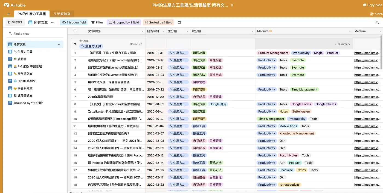Image resolution: width=383 pixels, height=193 pixels.
Task: Open the row height icon
Action: pyautogui.click(x=179, y=22)
